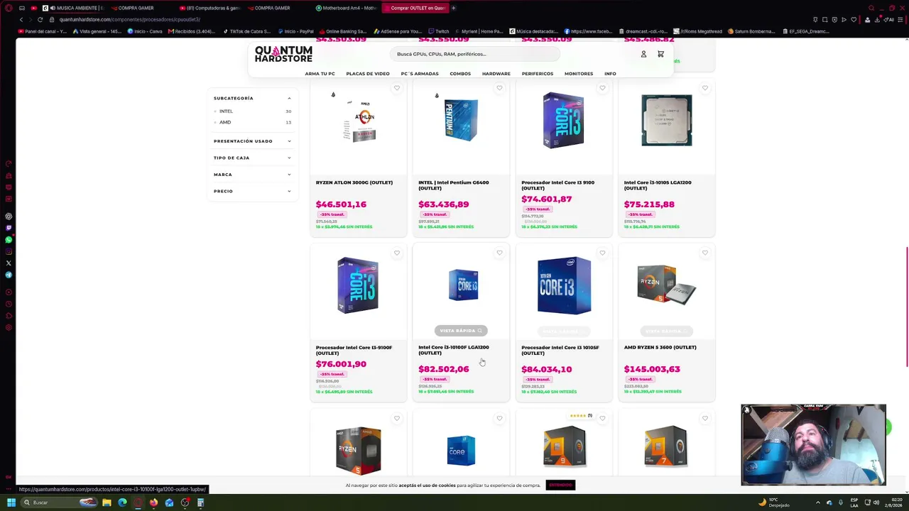This screenshot has width=909, height=511.
Task: Expand the Presentación Usado filter
Action: pyautogui.click(x=252, y=141)
